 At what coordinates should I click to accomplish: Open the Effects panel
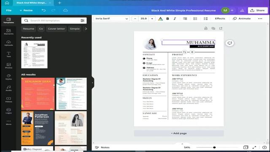[x=220, y=19]
